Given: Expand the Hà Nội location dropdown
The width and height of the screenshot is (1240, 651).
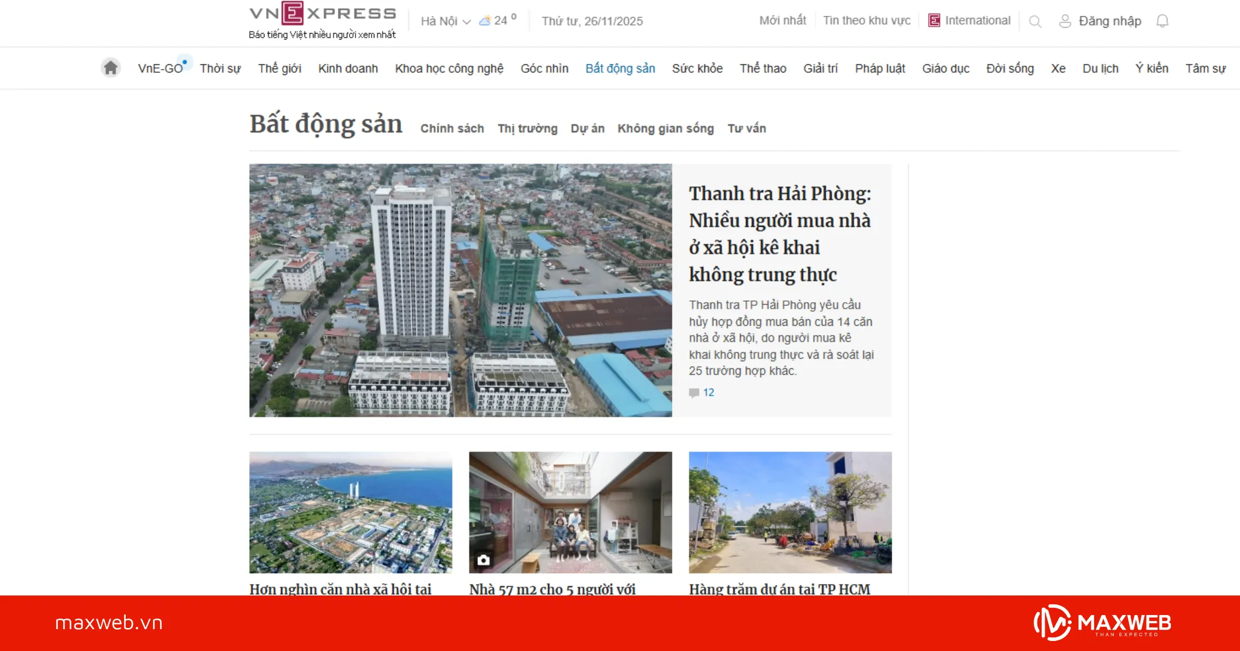Looking at the screenshot, I should (x=445, y=21).
